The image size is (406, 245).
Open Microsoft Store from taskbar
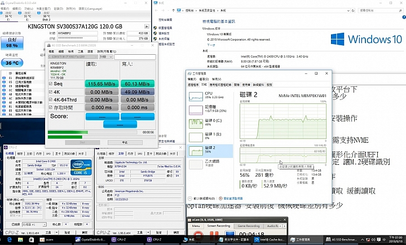[32, 240]
